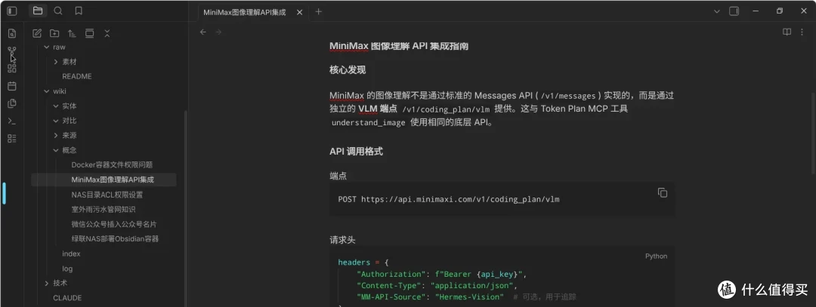Restore the window with restore button
This screenshot has height=307, width=816.
tap(779, 11)
